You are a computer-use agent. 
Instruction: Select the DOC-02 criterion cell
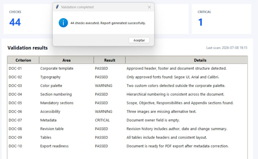click(15, 77)
